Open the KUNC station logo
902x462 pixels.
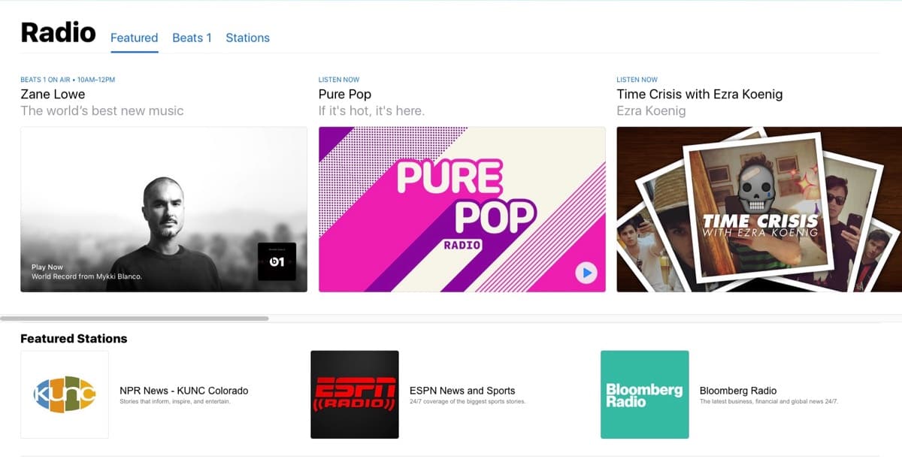(x=65, y=394)
